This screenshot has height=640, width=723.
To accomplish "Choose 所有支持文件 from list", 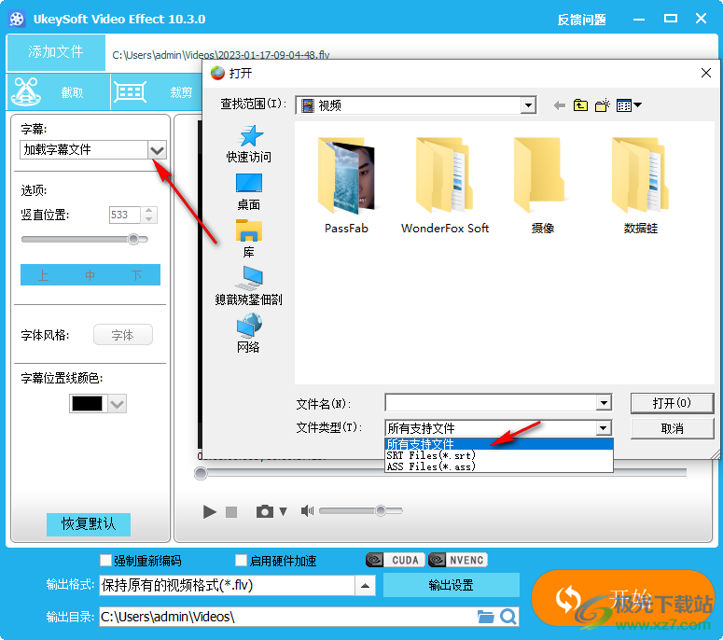I will click(x=499, y=444).
